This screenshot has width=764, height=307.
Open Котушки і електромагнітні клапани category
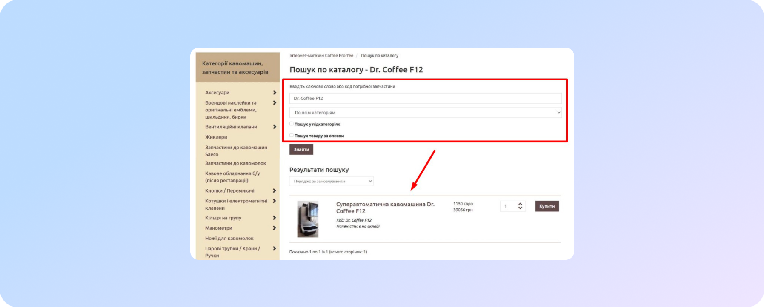click(x=236, y=205)
